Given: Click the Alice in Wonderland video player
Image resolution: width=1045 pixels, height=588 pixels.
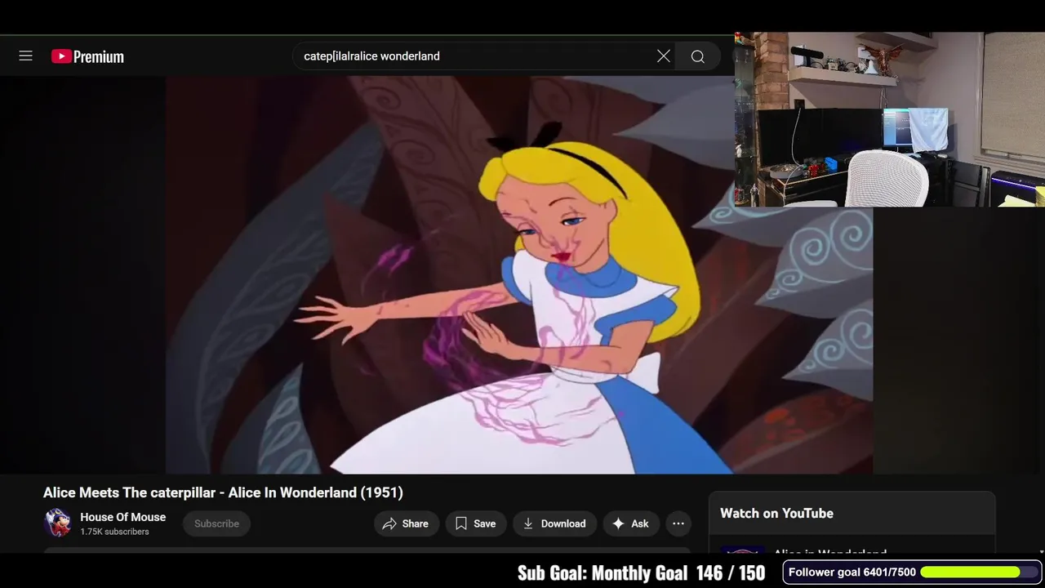Looking at the screenshot, I should [519, 275].
